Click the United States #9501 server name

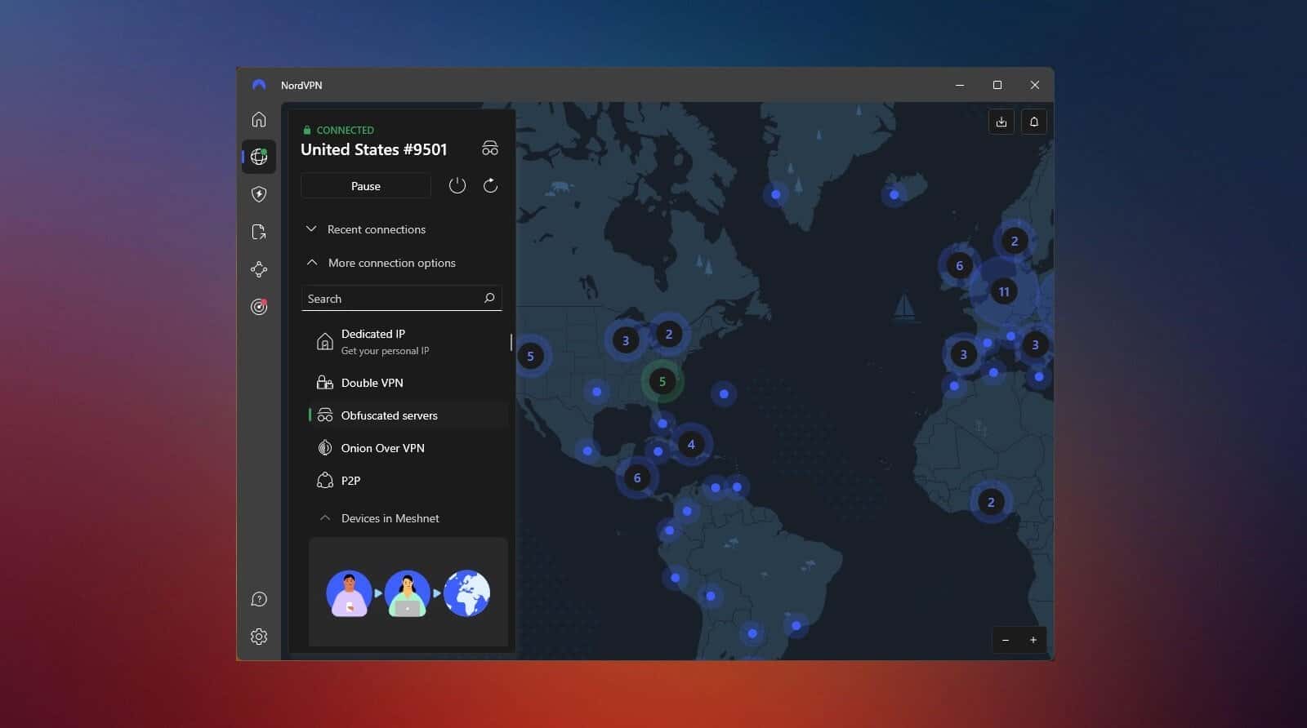[x=374, y=149]
